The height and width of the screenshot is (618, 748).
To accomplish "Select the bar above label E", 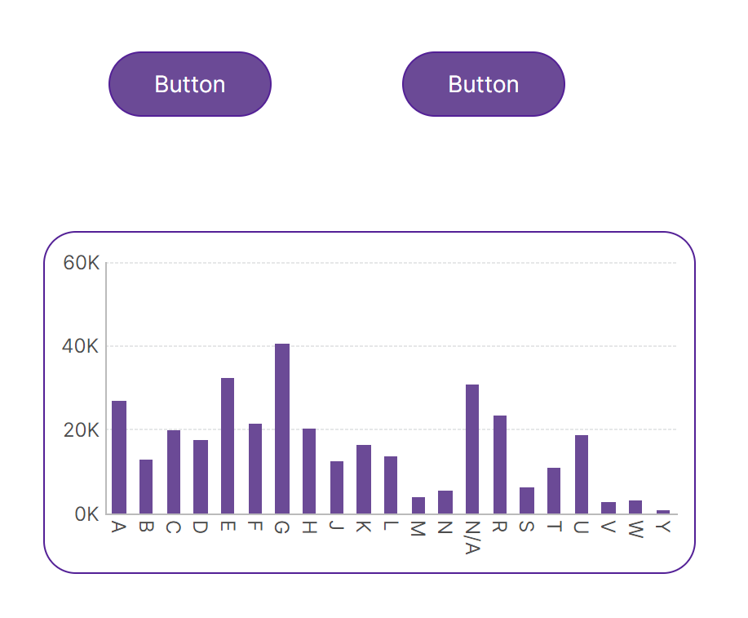I will pyautogui.click(x=228, y=446).
